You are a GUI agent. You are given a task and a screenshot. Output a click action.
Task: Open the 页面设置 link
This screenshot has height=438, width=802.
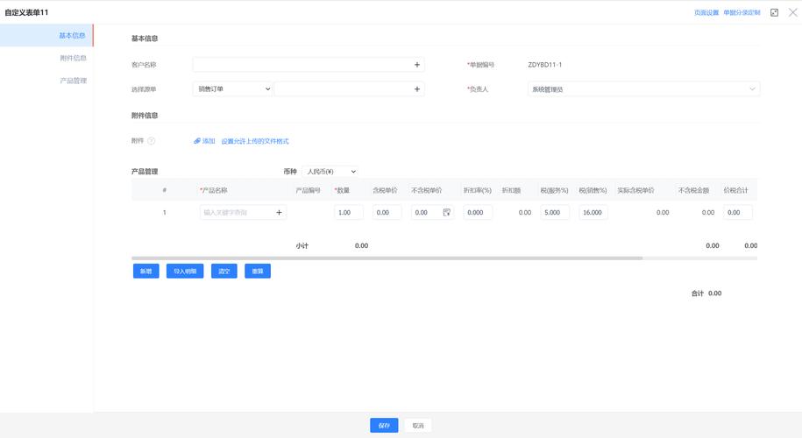706,13
